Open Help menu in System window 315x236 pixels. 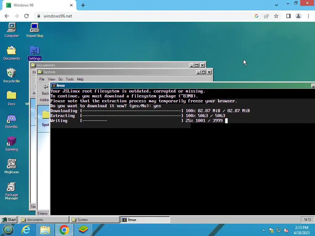tap(80, 79)
